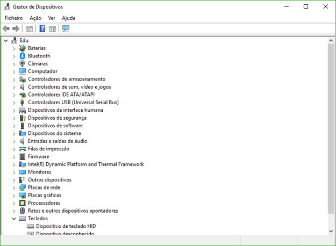Expand the Placas de rede node

tap(14, 187)
